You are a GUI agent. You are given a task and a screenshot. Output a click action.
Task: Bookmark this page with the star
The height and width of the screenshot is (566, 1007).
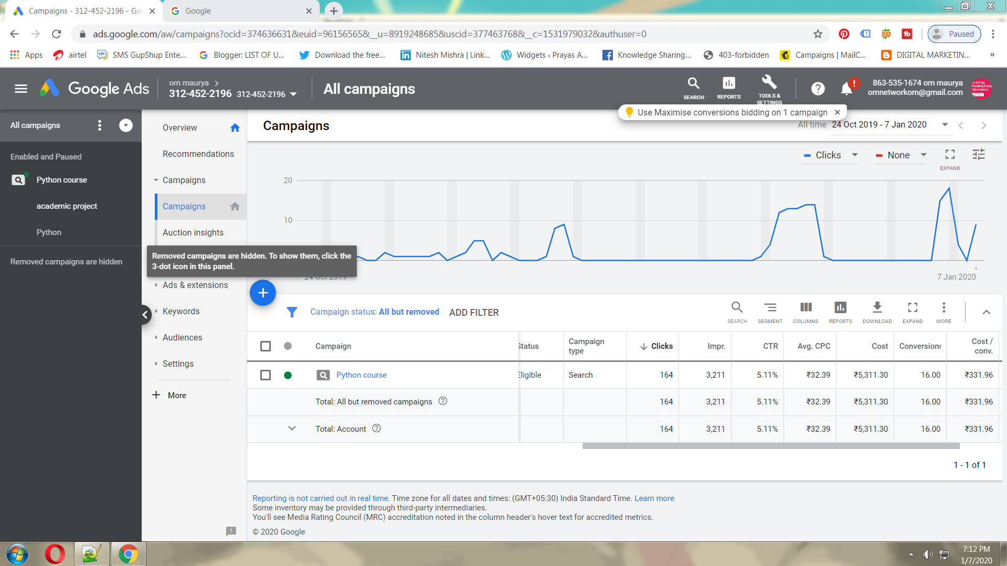[818, 34]
